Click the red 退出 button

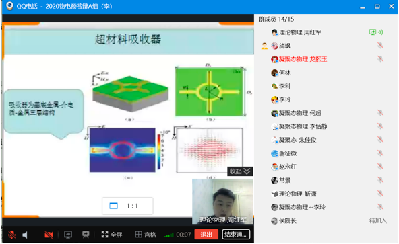206,234
